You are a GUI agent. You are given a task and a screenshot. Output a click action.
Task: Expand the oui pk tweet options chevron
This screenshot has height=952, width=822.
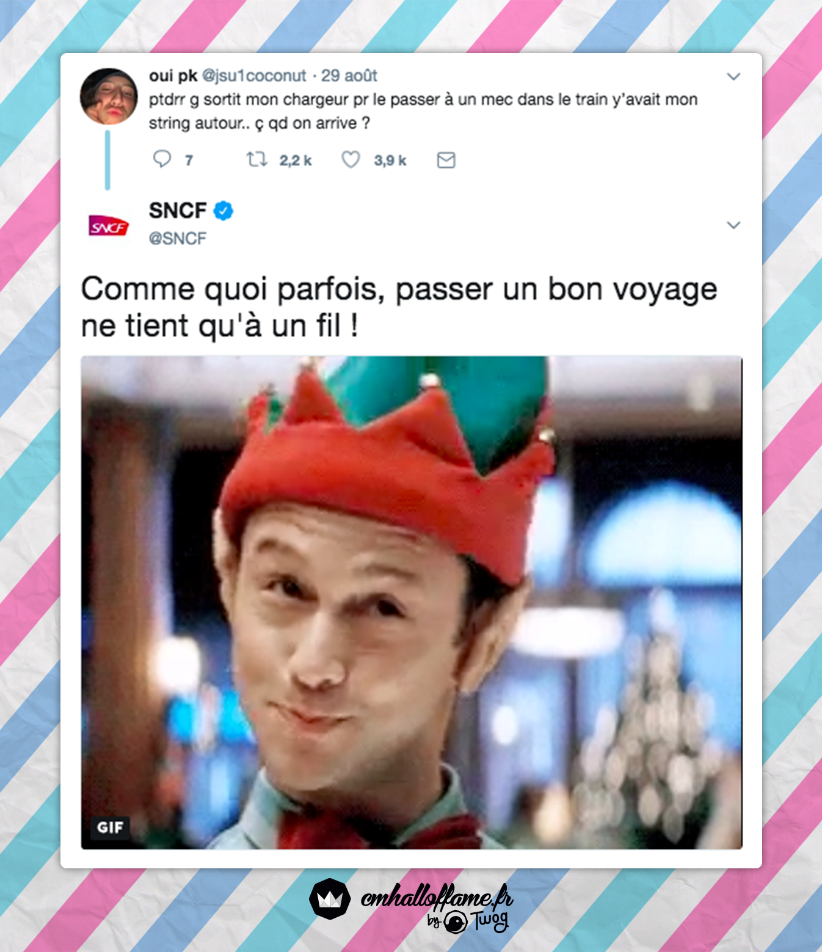[733, 76]
